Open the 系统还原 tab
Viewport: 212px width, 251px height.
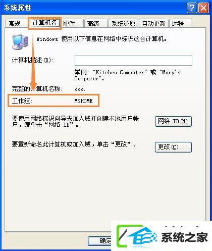coord(123,23)
